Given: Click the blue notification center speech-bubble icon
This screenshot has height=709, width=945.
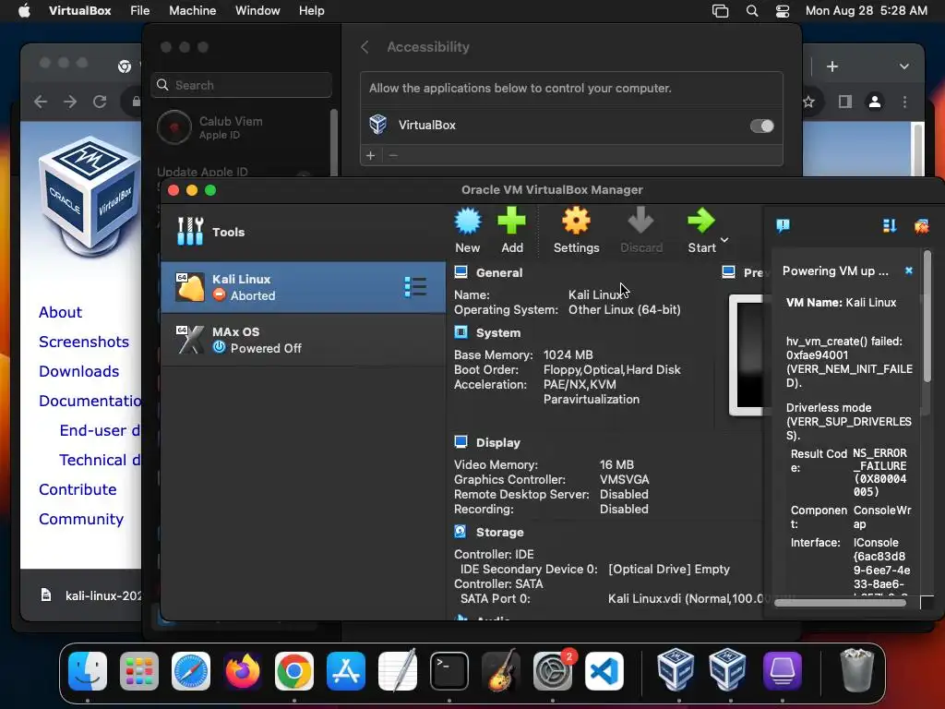Looking at the screenshot, I should tap(783, 226).
